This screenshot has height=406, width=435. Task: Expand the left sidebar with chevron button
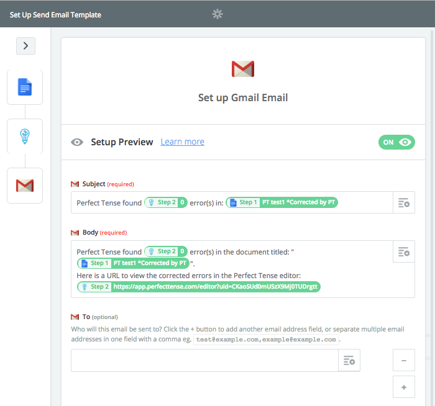pyautogui.click(x=25, y=46)
